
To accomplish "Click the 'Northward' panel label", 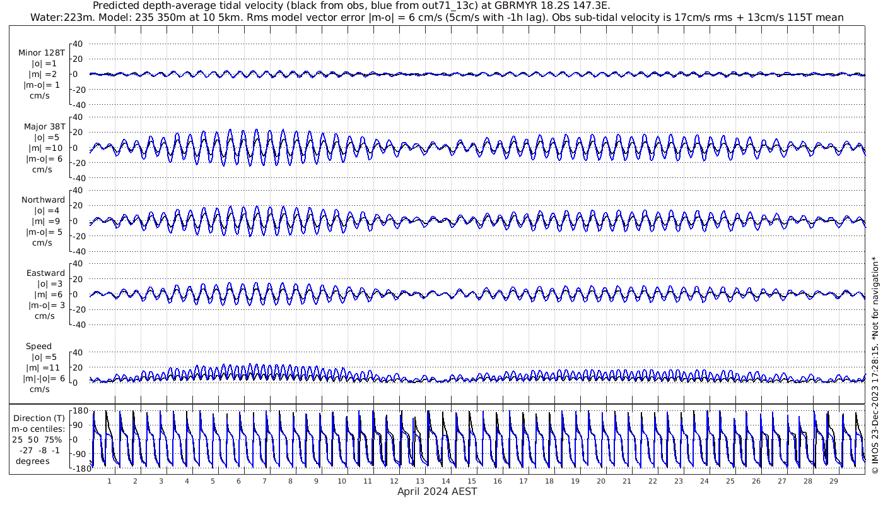I will [44, 199].
